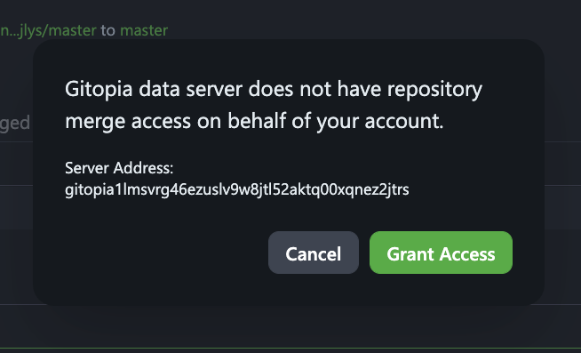The height and width of the screenshot is (353, 581).
Task: Select the gitopia1lmsvrg46 server address text
Action: (x=237, y=189)
